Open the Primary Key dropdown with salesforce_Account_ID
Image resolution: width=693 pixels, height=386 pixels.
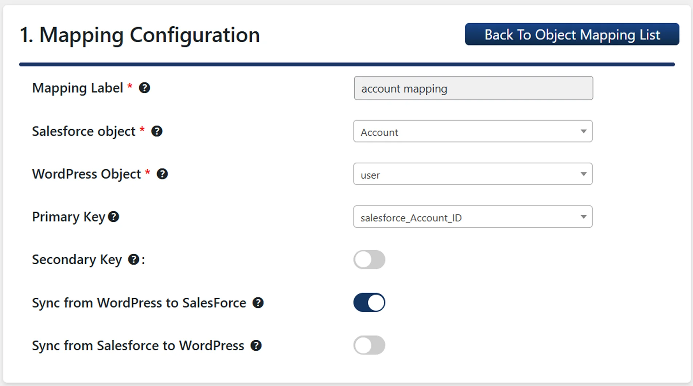[x=472, y=217]
